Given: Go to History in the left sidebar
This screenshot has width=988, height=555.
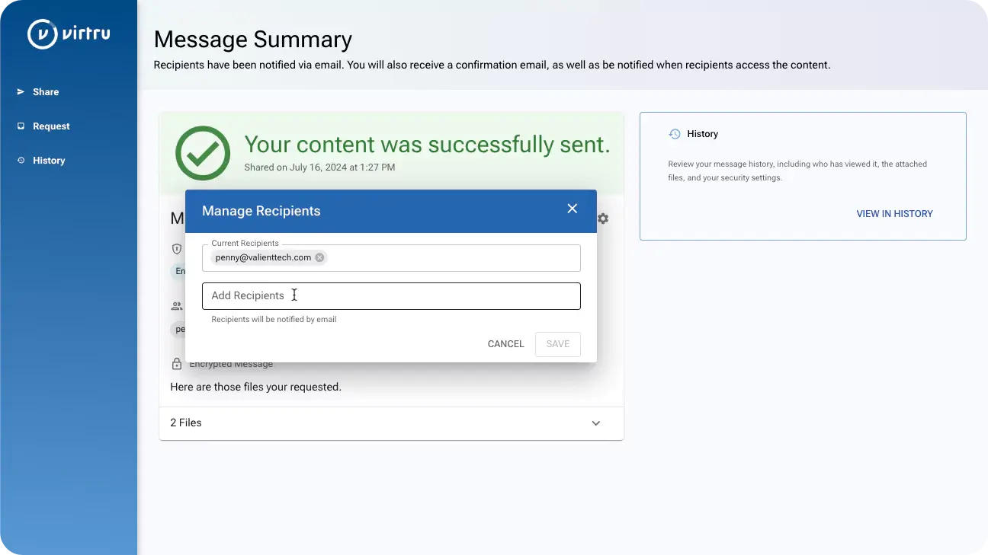Looking at the screenshot, I should point(48,161).
